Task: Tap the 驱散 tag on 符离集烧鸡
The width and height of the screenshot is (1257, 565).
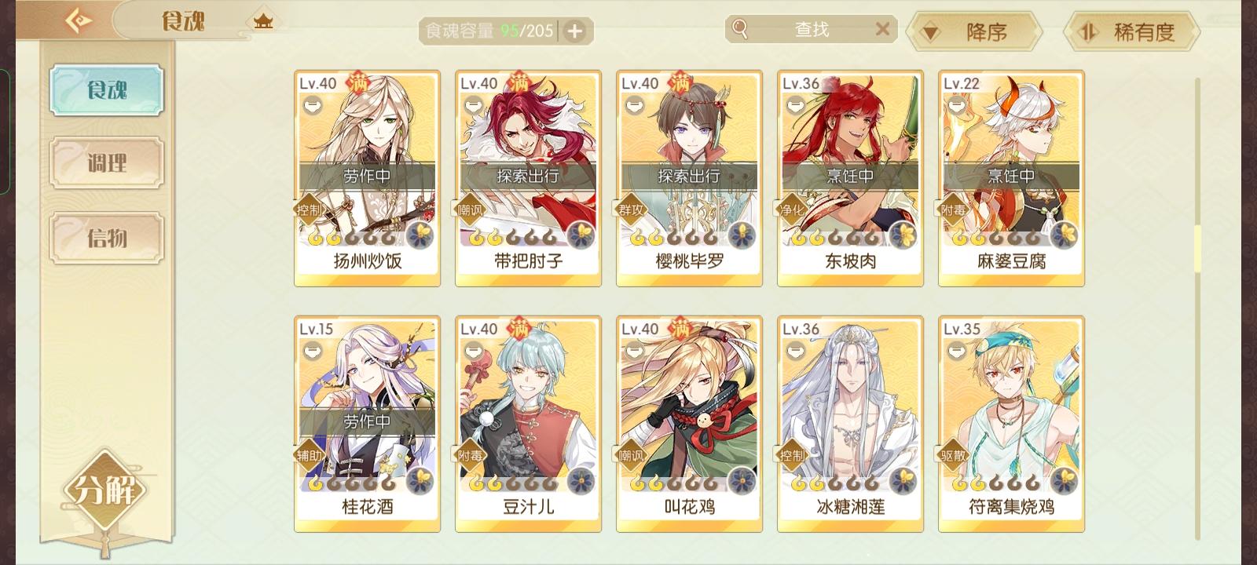Action: click(953, 455)
